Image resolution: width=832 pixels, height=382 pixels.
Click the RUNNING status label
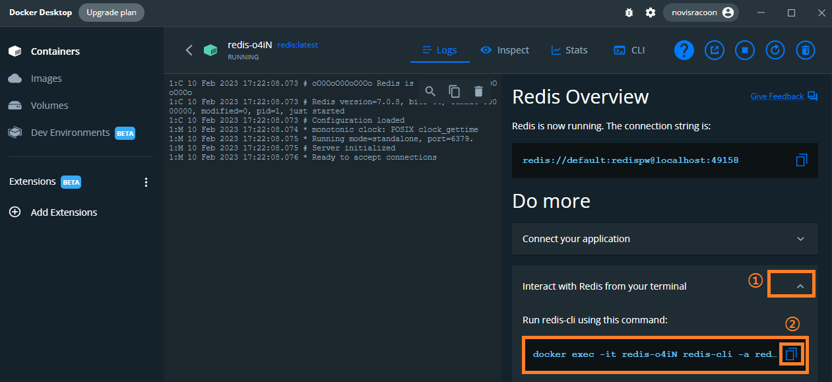(x=243, y=57)
